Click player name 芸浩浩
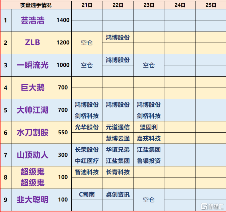226x212 pixels. tap(32, 20)
